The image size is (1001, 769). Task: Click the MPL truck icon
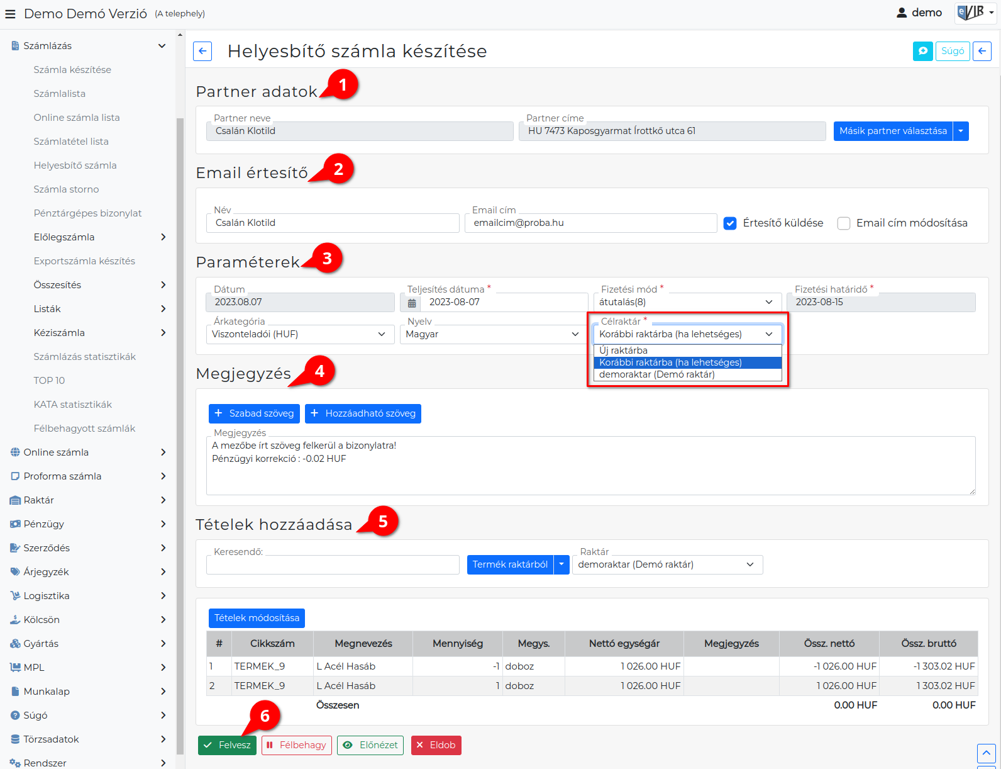coord(15,668)
